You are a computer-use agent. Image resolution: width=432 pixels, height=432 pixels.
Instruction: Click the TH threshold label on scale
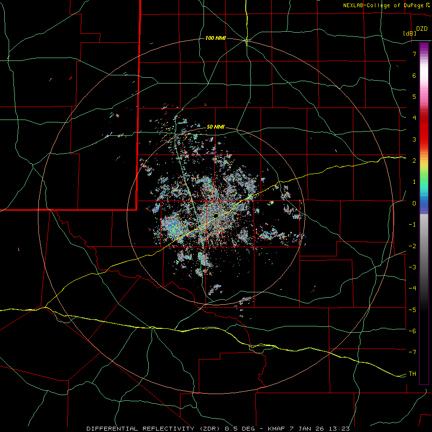point(412,374)
